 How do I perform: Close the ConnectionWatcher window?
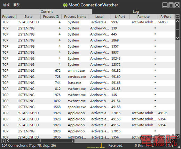tap(177, 5)
